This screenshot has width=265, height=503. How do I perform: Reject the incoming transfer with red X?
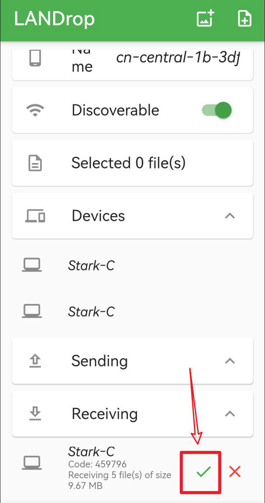click(235, 472)
